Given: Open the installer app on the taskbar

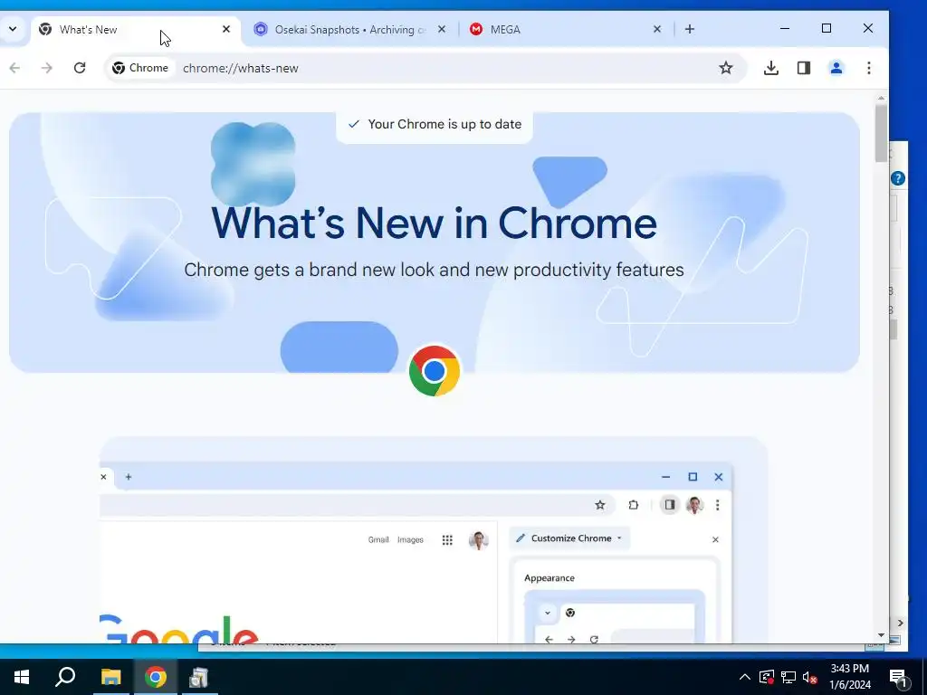Looking at the screenshot, I should 198,677.
